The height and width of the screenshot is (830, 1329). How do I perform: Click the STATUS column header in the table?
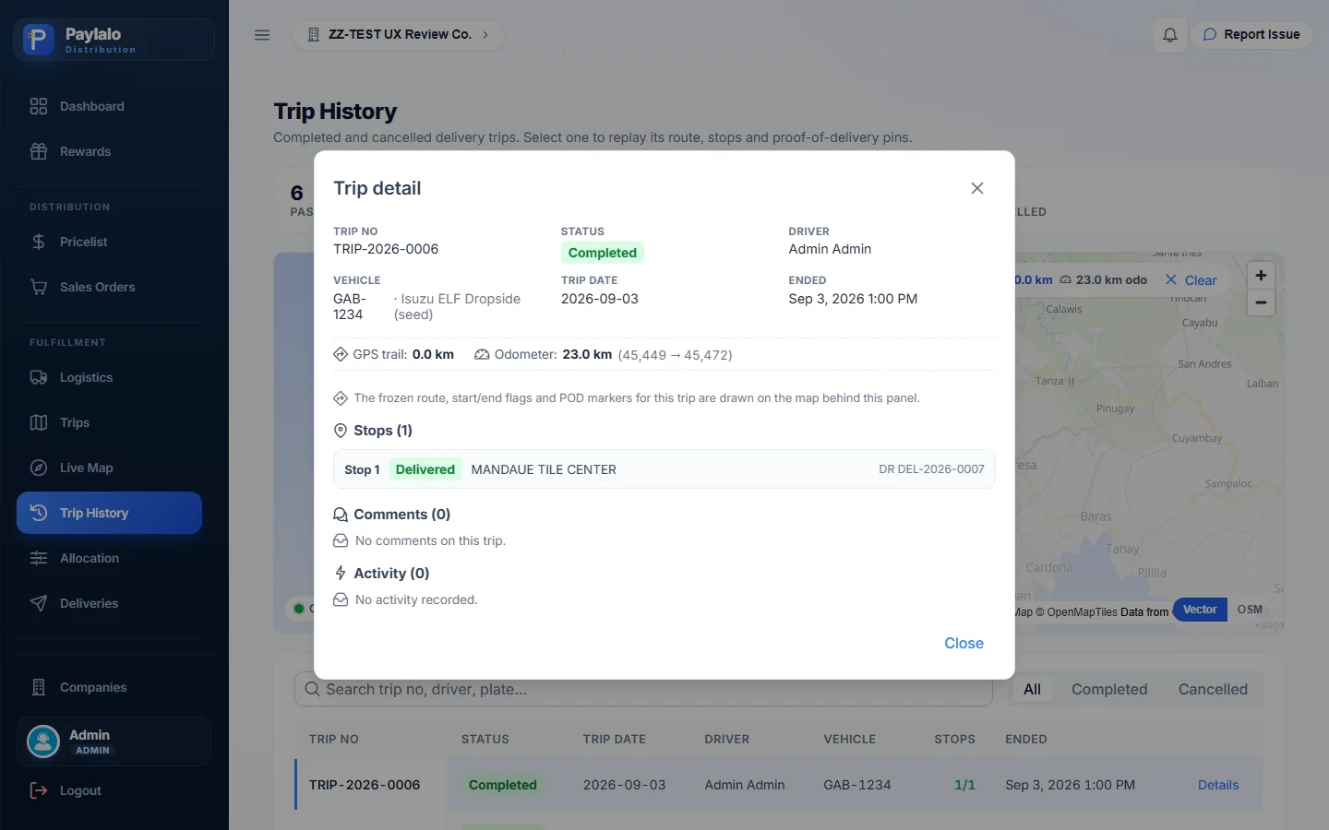[485, 740]
